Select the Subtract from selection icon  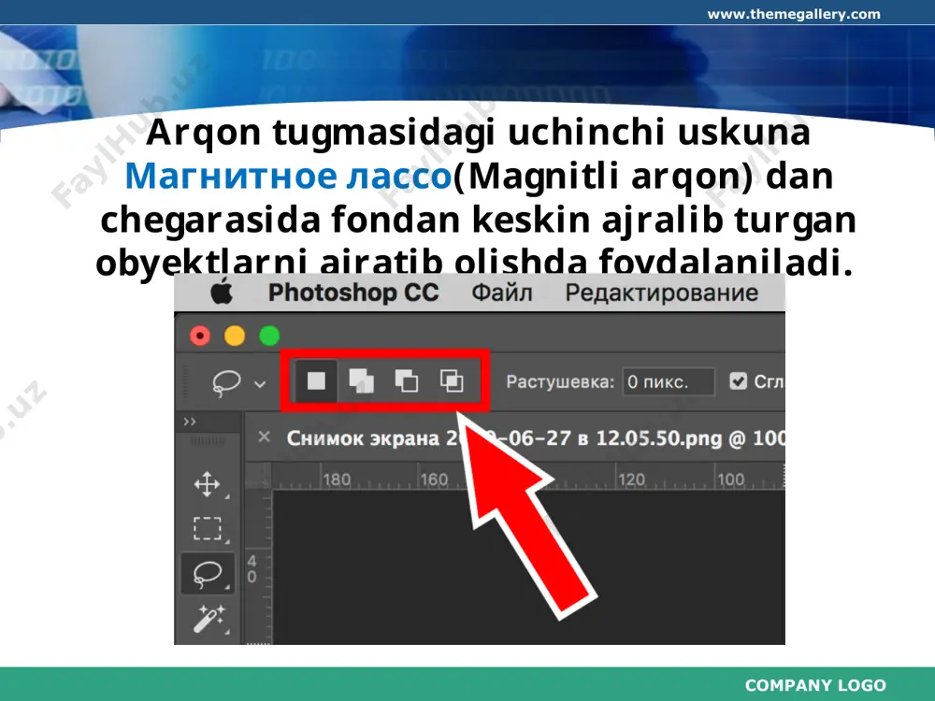point(407,380)
